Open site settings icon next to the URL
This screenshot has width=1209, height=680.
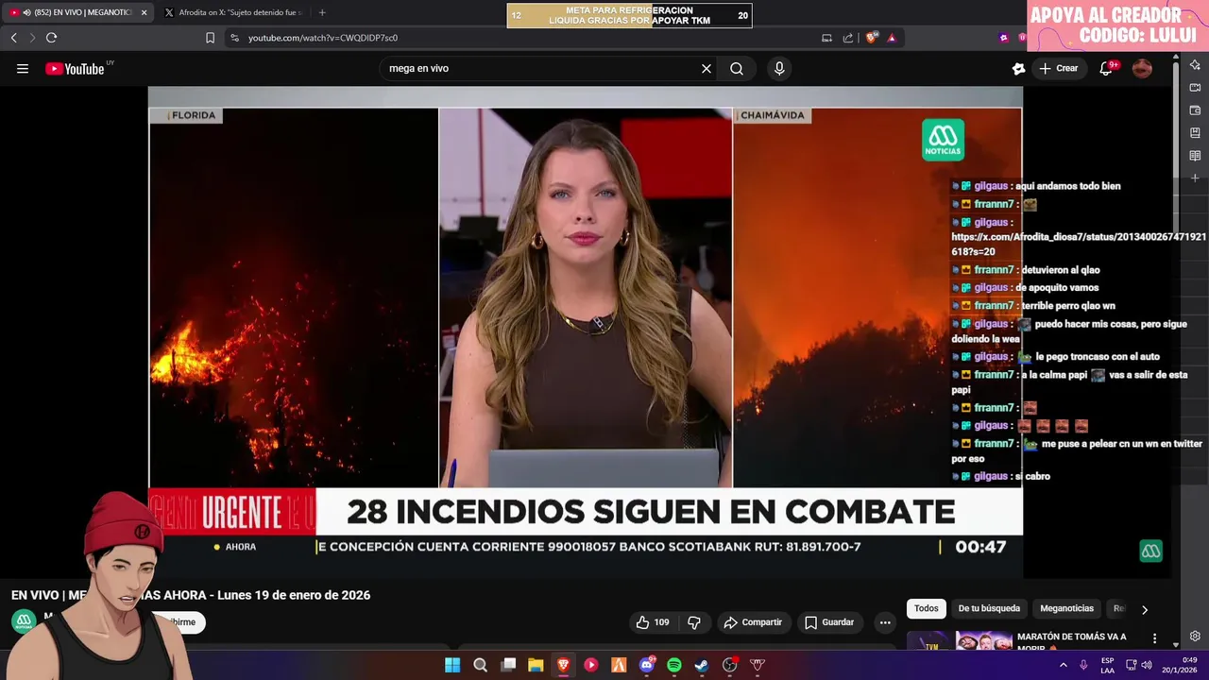point(234,38)
